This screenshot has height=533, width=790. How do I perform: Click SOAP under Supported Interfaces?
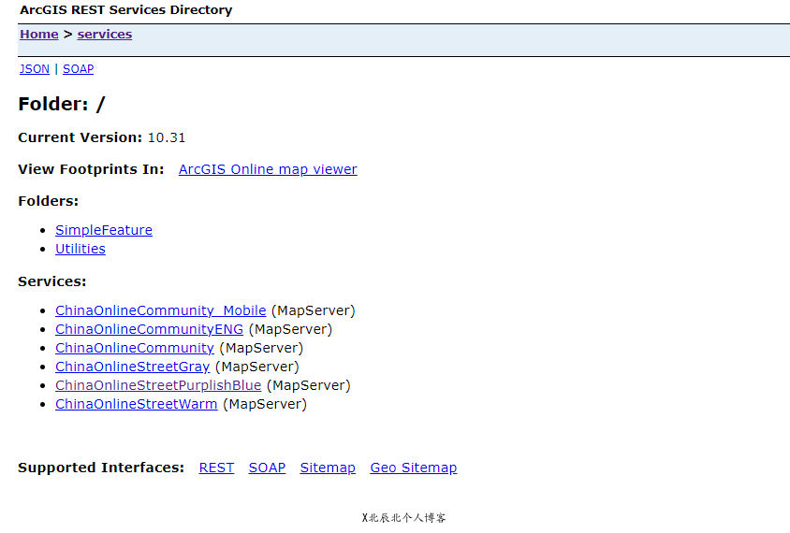click(267, 468)
